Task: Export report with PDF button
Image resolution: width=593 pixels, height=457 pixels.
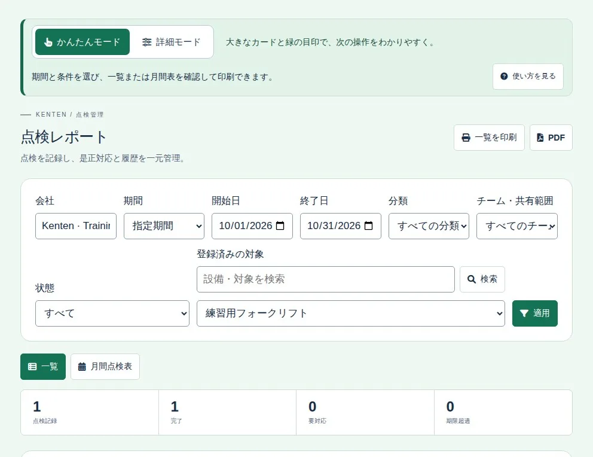Action: (x=551, y=138)
